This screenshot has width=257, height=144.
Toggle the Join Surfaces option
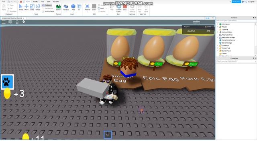[48, 11]
